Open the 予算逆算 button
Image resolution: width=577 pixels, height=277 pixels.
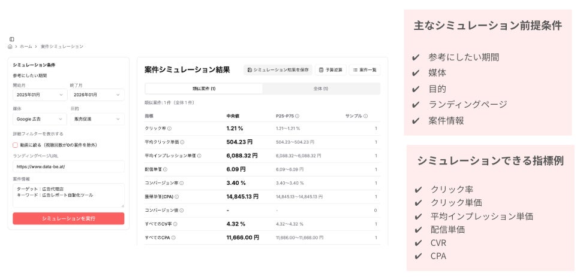(330, 70)
